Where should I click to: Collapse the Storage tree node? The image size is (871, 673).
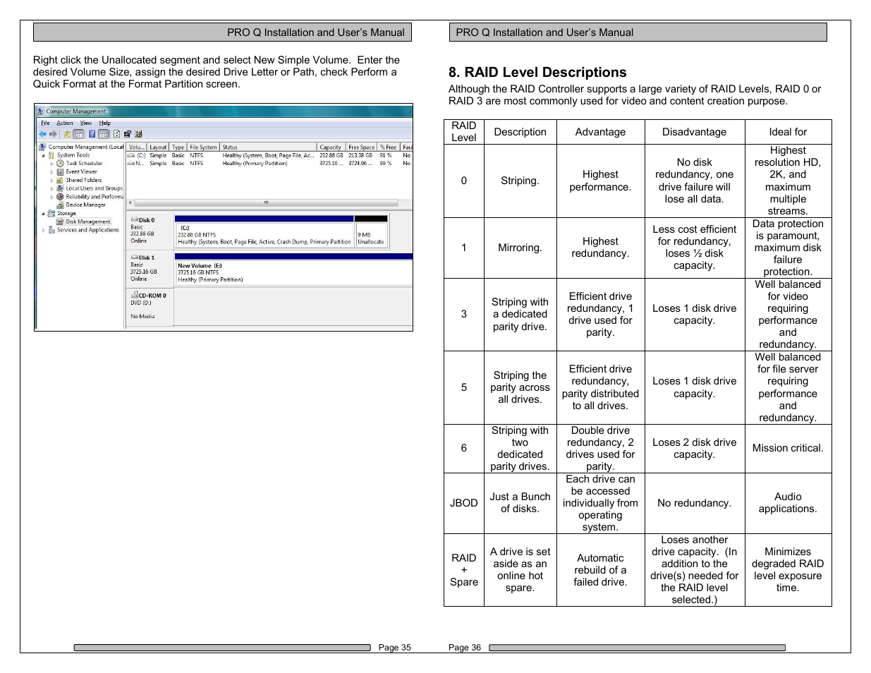pos(43,213)
